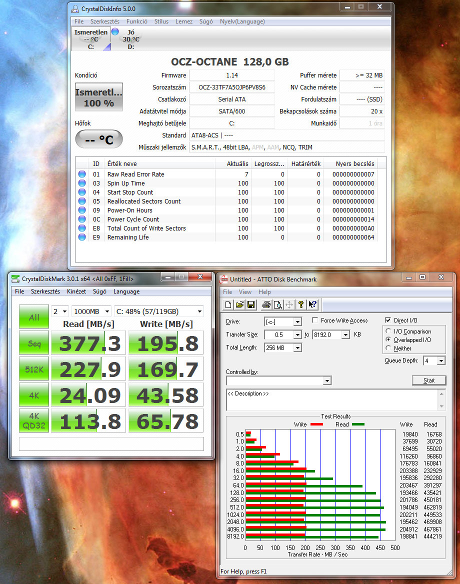Click the 512K test button
This screenshot has height=584, width=460.
pyautogui.click(x=34, y=369)
